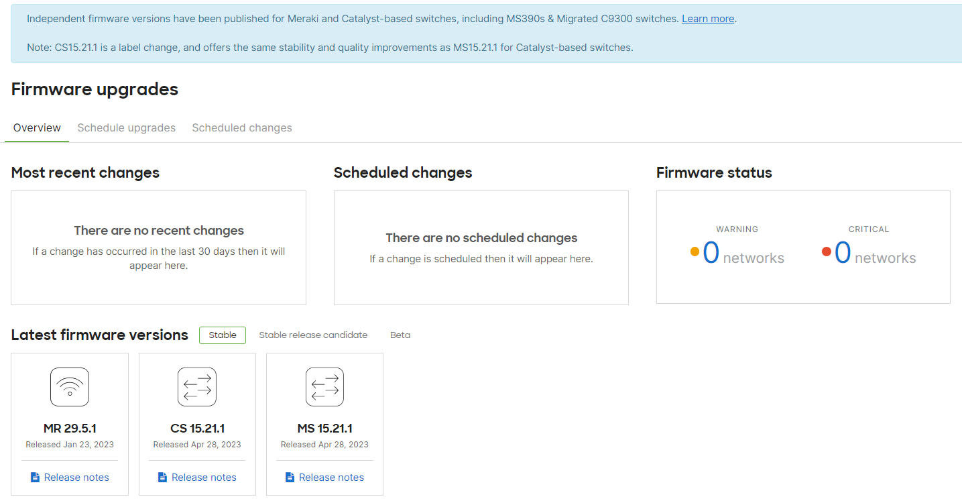The height and width of the screenshot is (503, 962).
Task: Follow the Learn more link in banner
Action: [x=708, y=19]
